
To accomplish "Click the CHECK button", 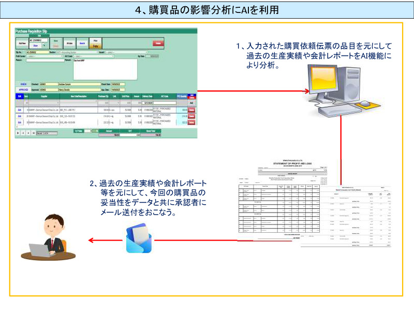I will coord(23,83).
